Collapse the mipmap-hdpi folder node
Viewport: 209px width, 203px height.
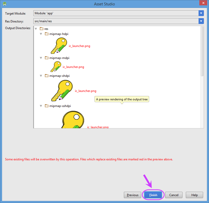click(41, 34)
